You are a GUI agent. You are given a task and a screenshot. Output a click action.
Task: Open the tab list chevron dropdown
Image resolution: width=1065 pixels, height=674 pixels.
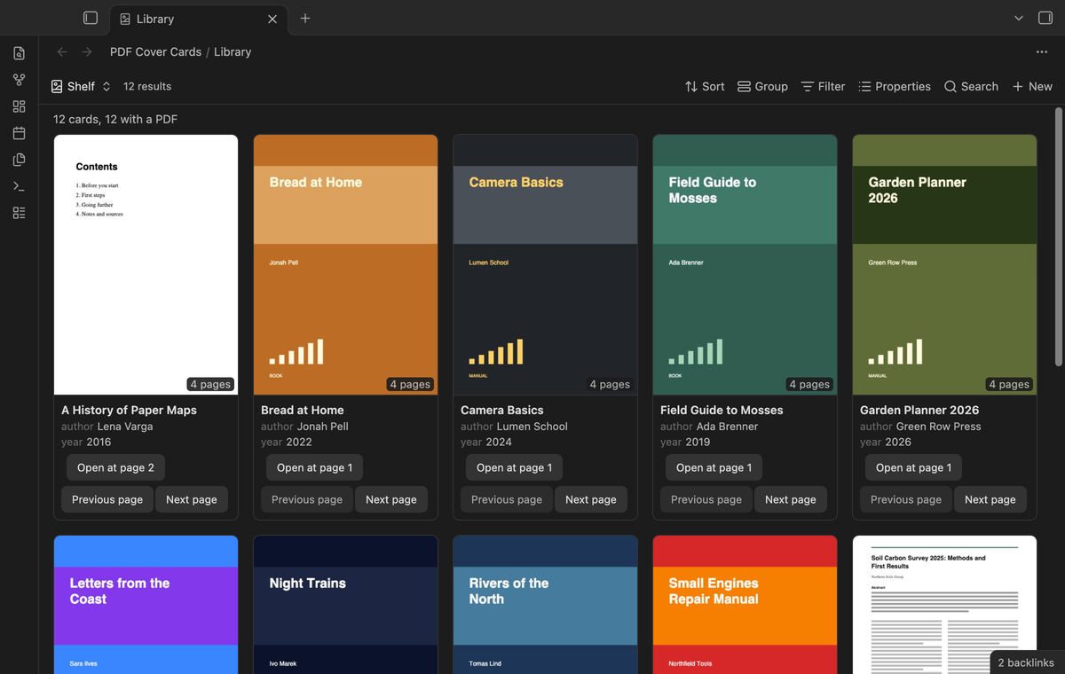(1019, 18)
